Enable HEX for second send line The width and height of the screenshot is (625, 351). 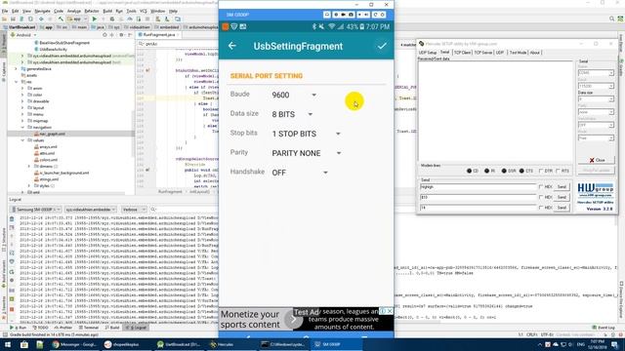tap(541, 197)
